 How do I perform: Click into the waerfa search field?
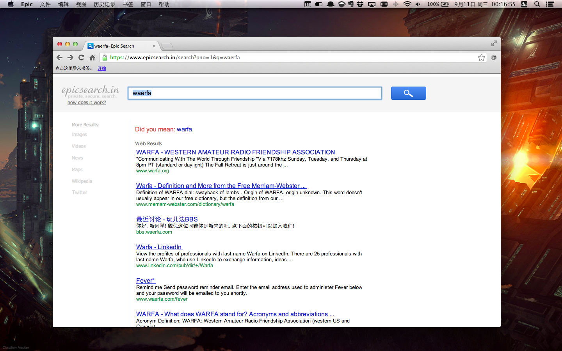[x=255, y=93]
